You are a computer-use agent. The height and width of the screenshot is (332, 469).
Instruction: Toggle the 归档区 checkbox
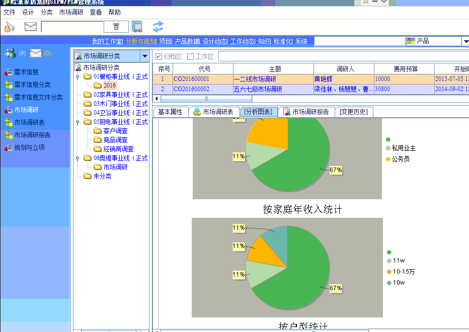click(159, 56)
